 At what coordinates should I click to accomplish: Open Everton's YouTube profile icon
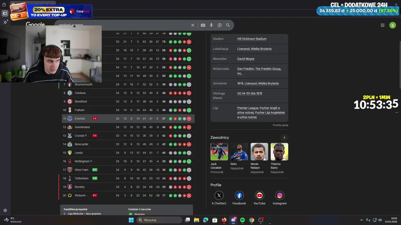click(x=259, y=196)
